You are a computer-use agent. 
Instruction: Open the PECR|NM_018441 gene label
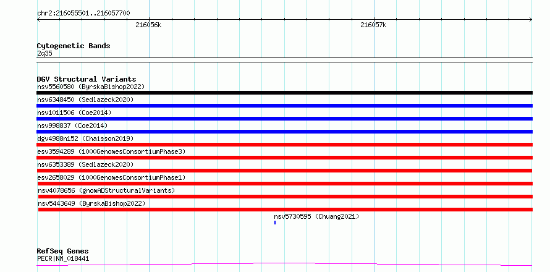point(63,258)
